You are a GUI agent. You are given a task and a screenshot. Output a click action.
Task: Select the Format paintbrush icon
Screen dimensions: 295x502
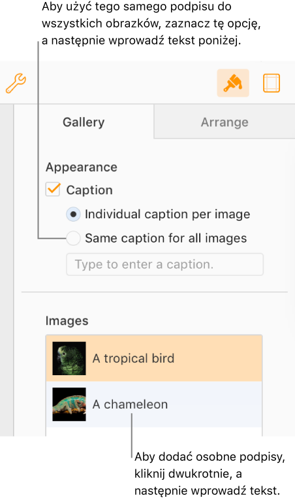click(233, 83)
